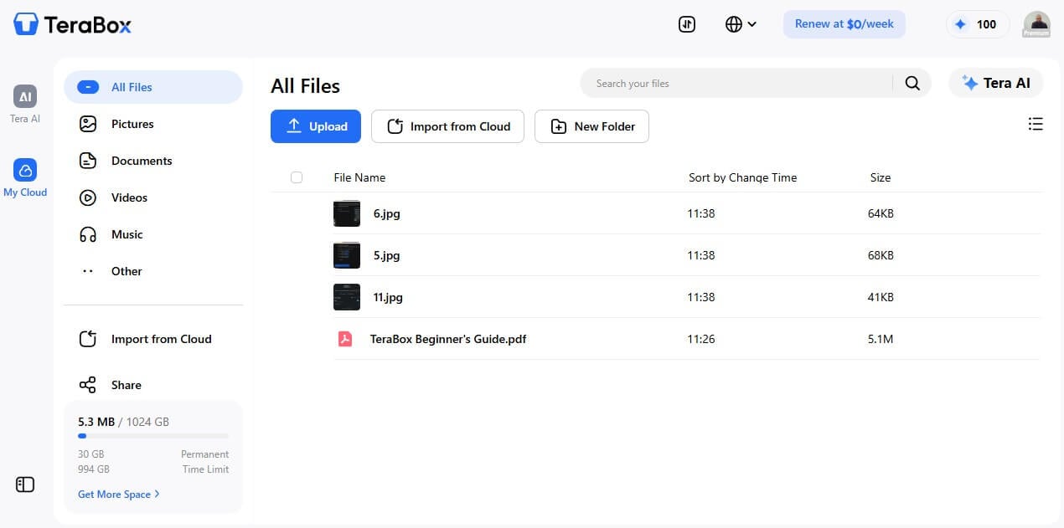This screenshot has height=528, width=1064.
Task: Click the 5.1M size value
Action: click(881, 339)
